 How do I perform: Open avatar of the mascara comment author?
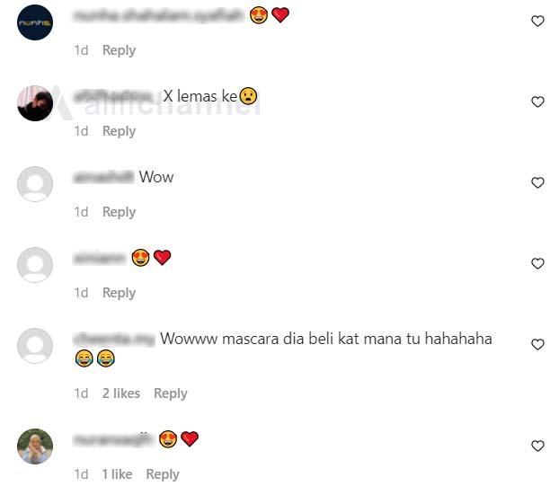coord(35,346)
